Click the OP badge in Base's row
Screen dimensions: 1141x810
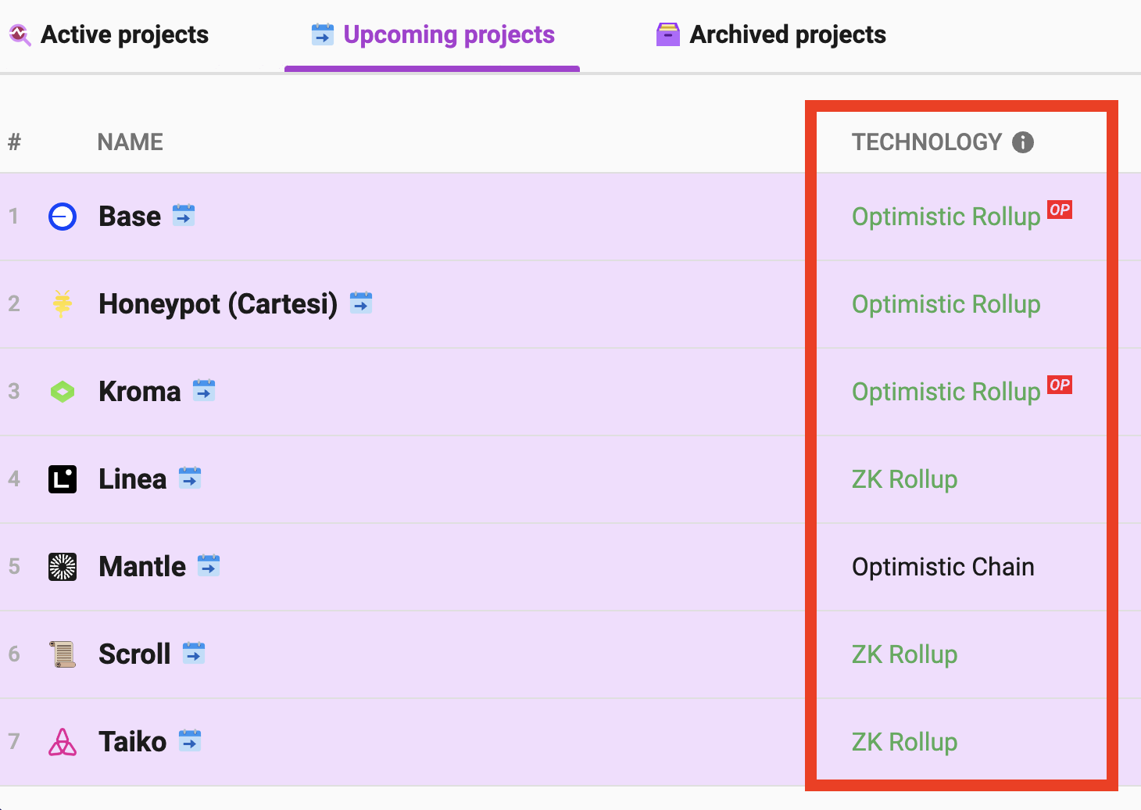[x=1059, y=210]
